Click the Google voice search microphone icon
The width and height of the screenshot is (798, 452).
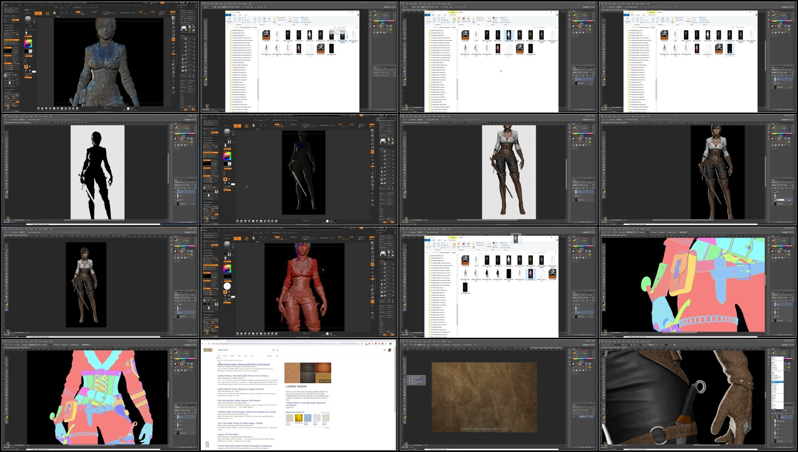pos(273,350)
